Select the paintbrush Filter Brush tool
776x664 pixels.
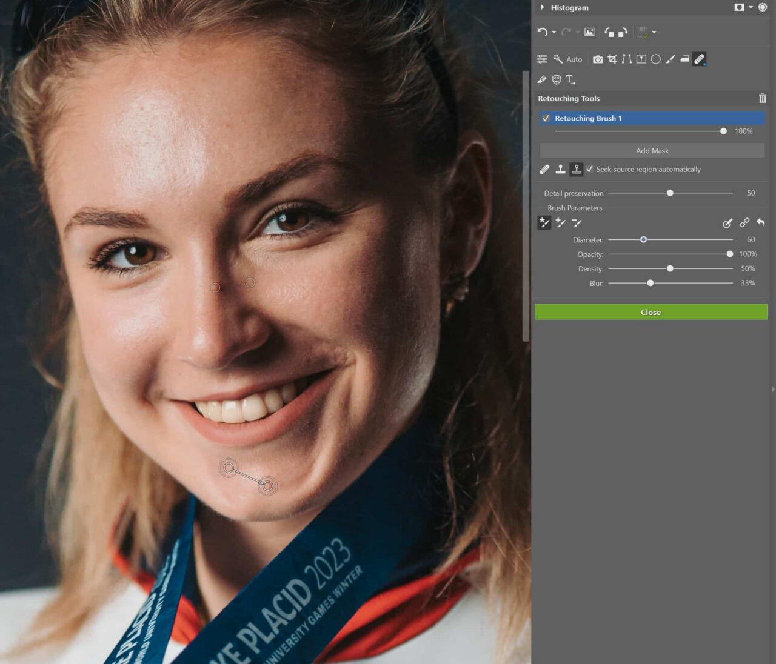[670, 59]
